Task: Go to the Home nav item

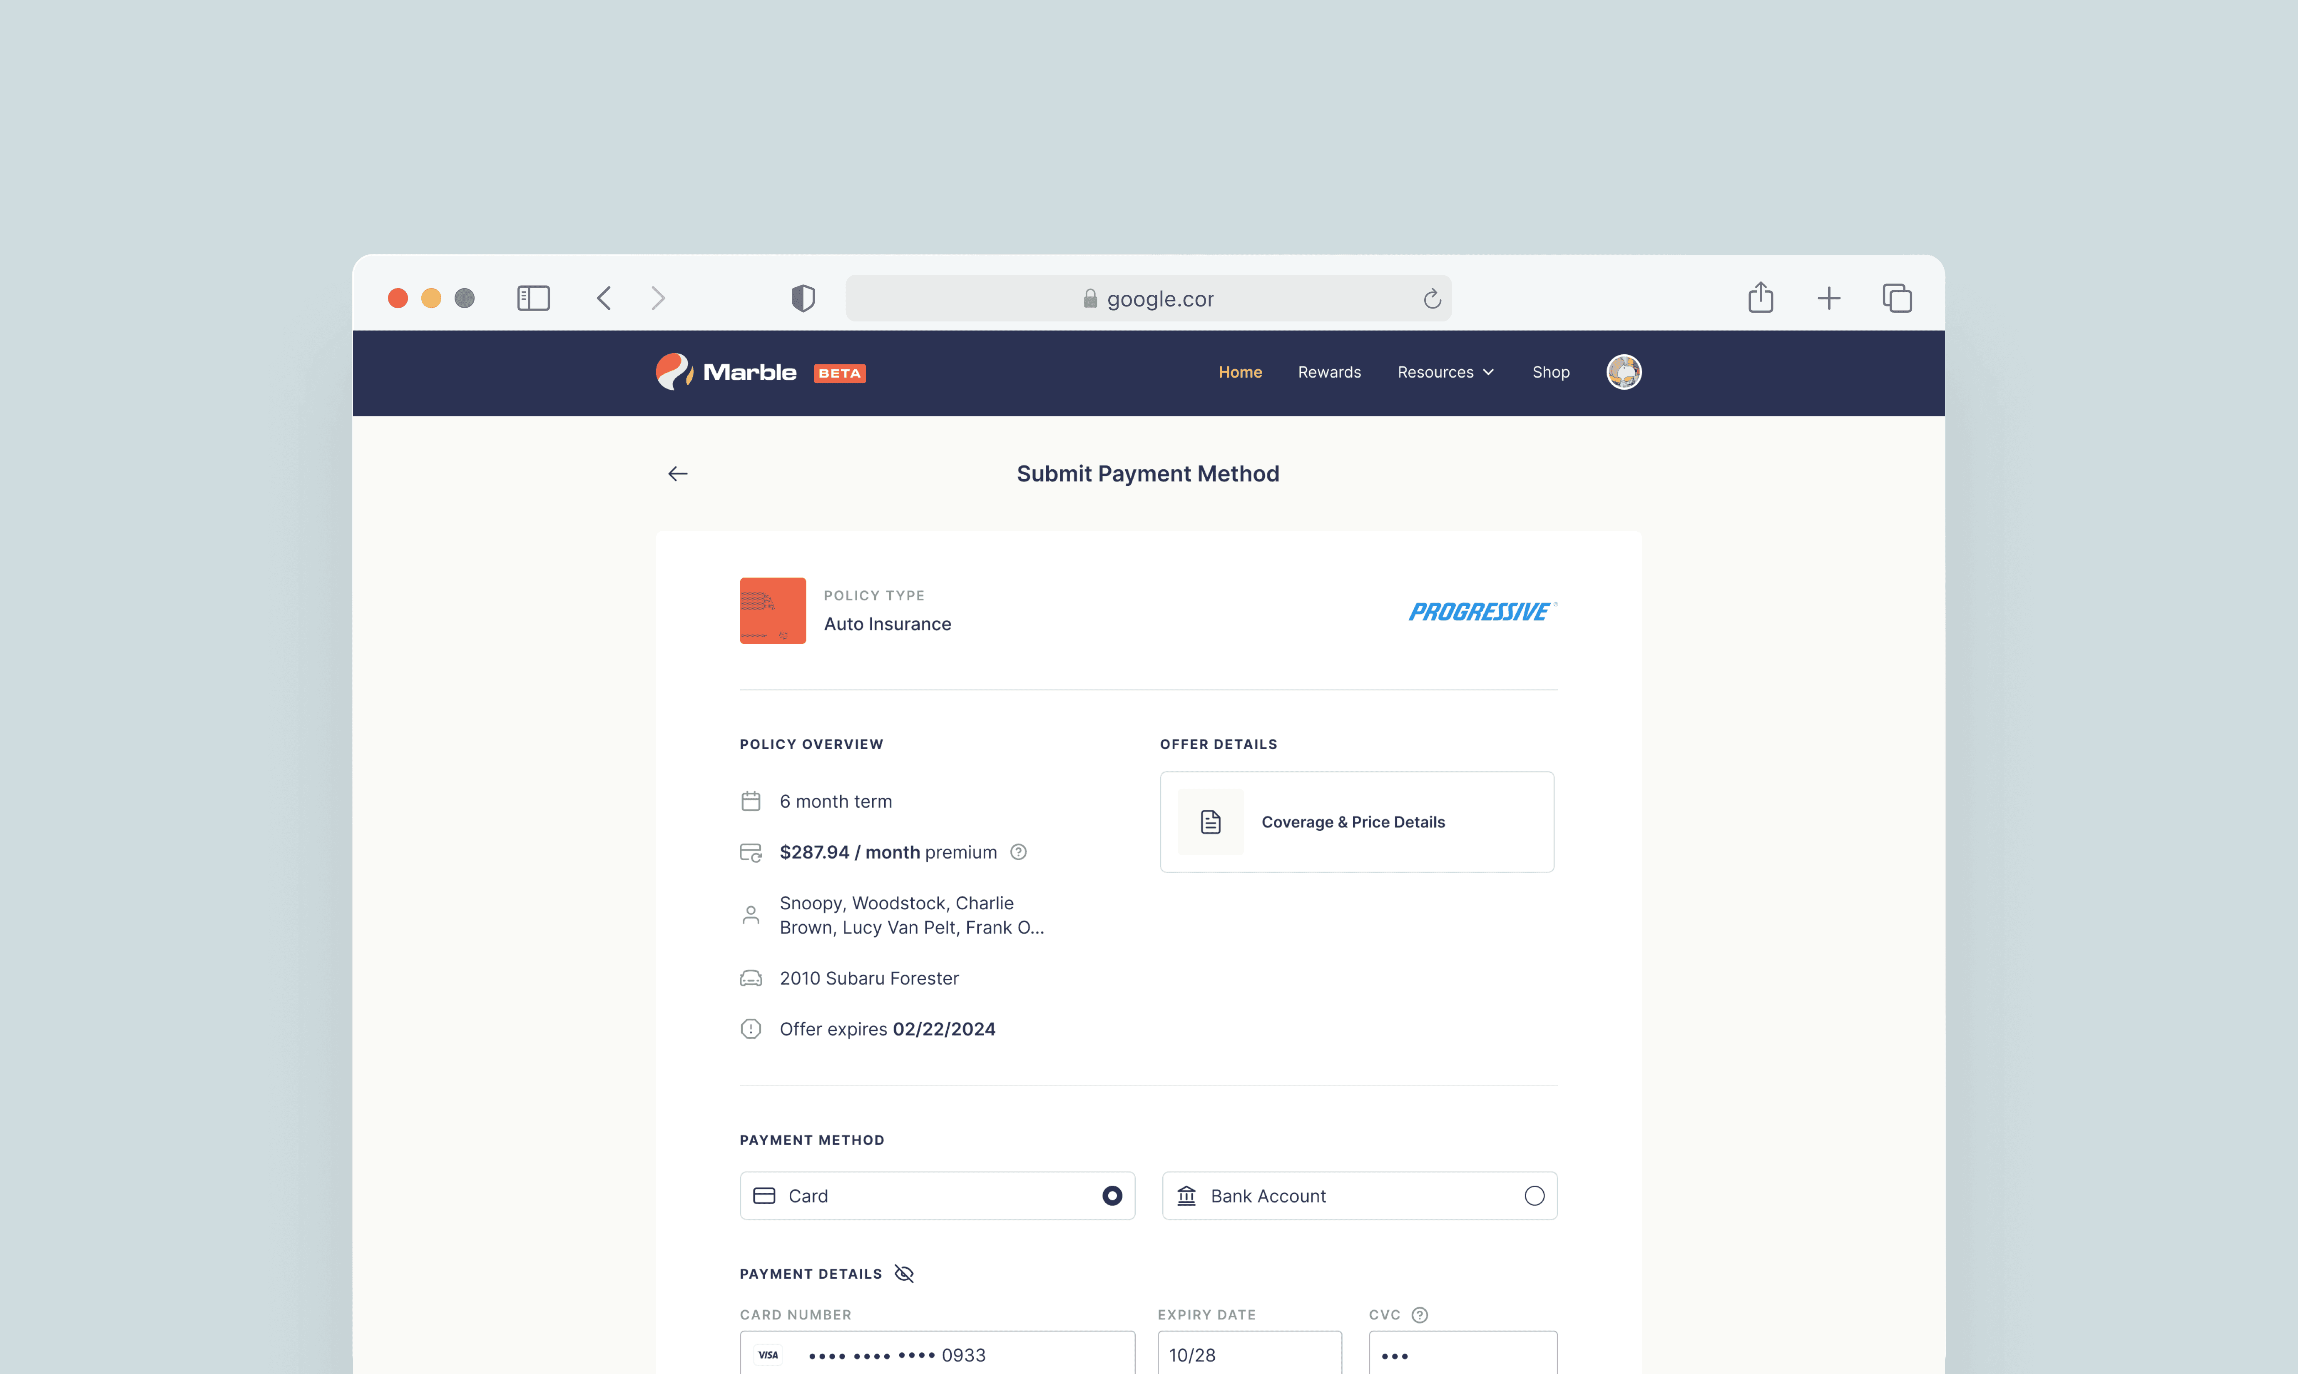Action: 1240,372
